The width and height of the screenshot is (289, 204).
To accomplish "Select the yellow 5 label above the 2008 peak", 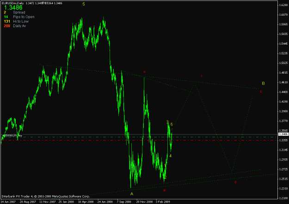I will (x=84, y=4).
